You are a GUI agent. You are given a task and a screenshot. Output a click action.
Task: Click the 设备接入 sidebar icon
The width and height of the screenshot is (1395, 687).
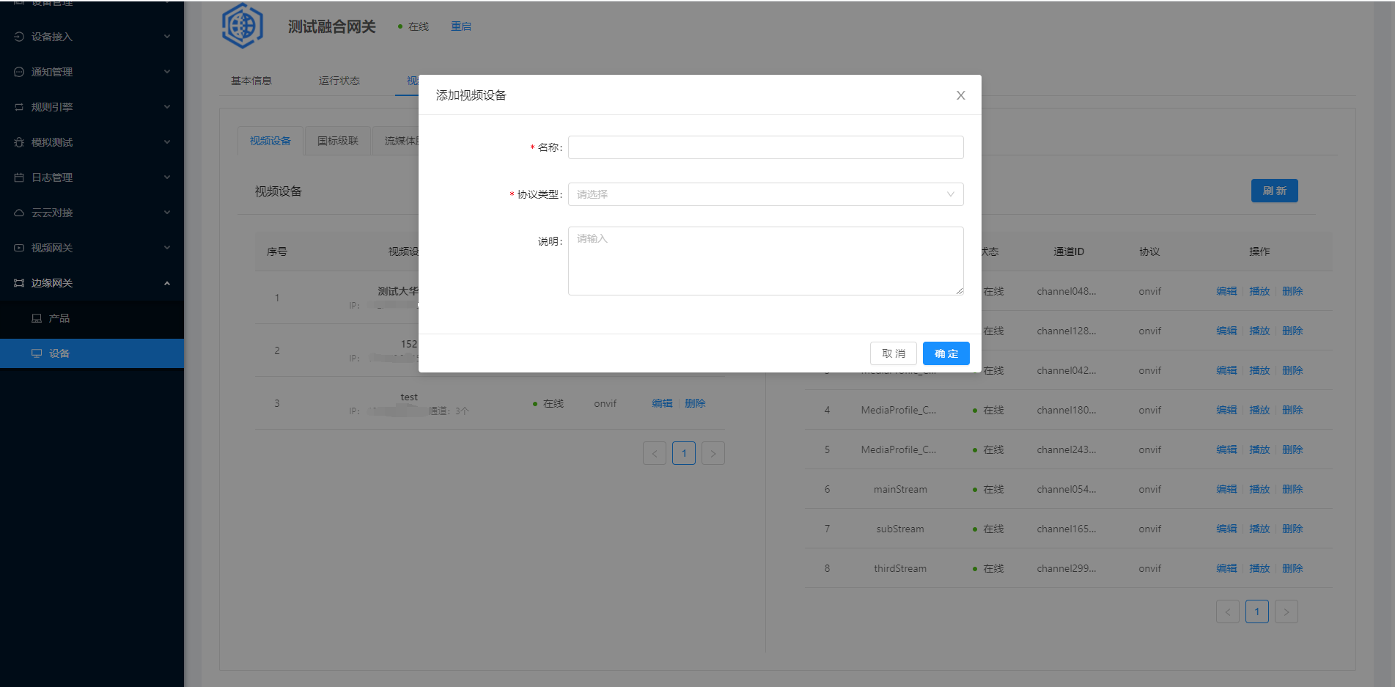[19, 37]
